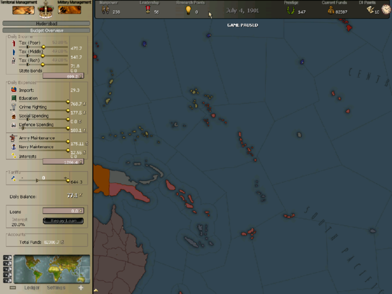Click the Import globe icon

(14, 90)
